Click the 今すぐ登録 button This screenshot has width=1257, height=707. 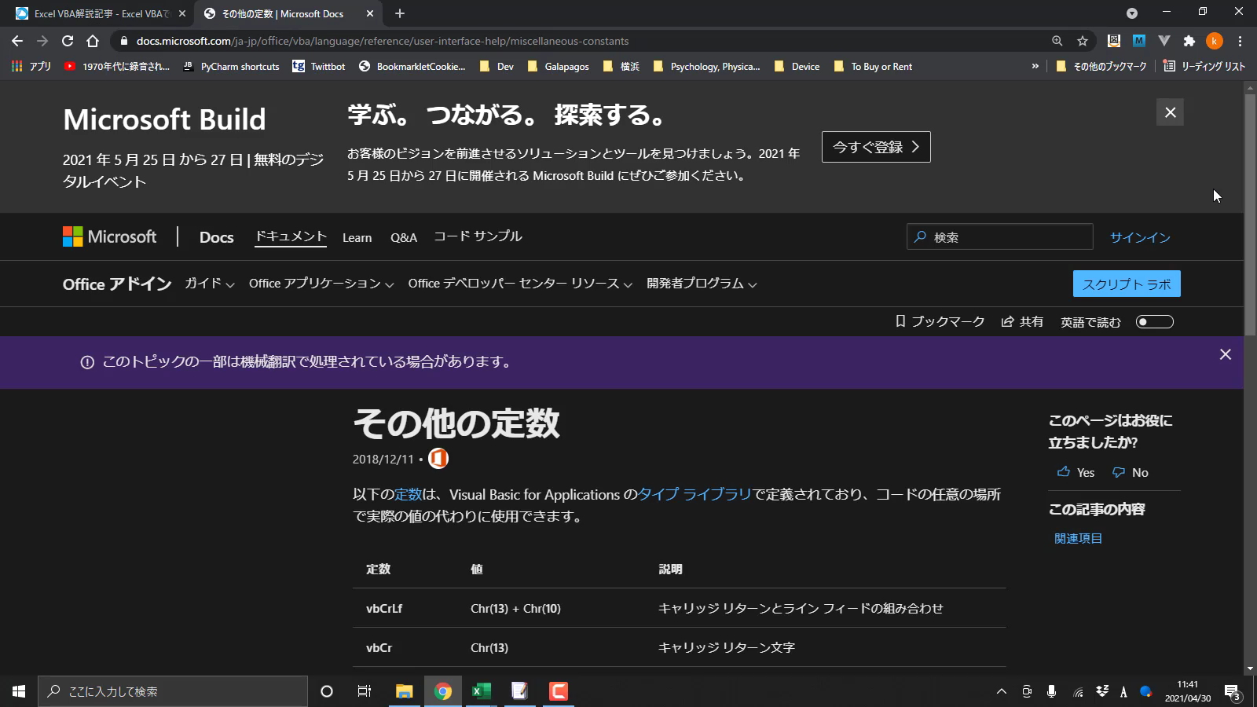[x=876, y=147]
